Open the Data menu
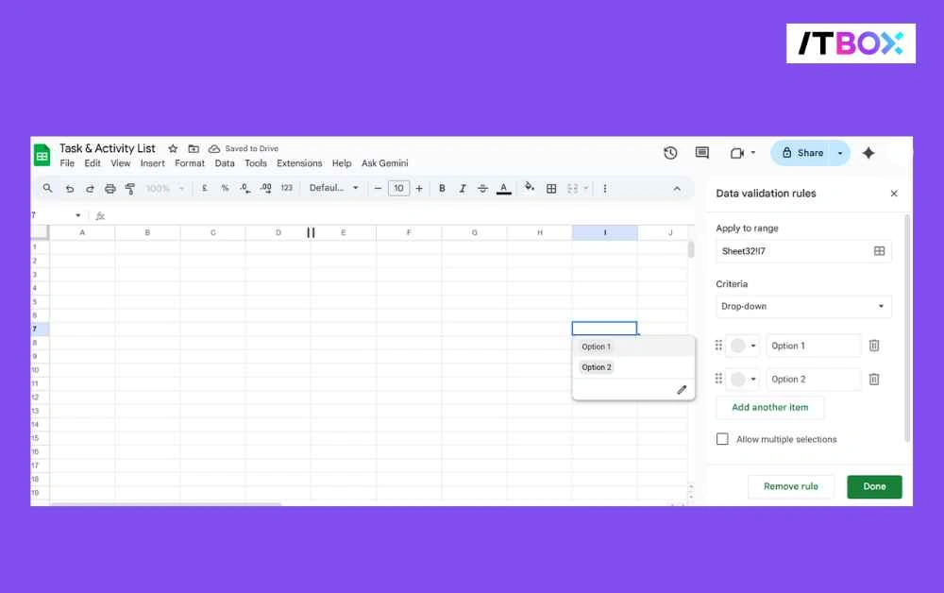 (x=224, y=162)
